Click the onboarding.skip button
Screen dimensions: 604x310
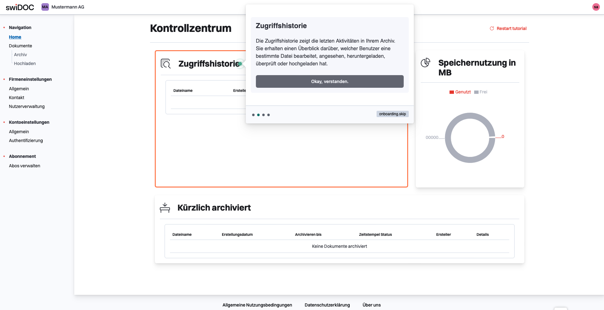(x=392, y=114)
